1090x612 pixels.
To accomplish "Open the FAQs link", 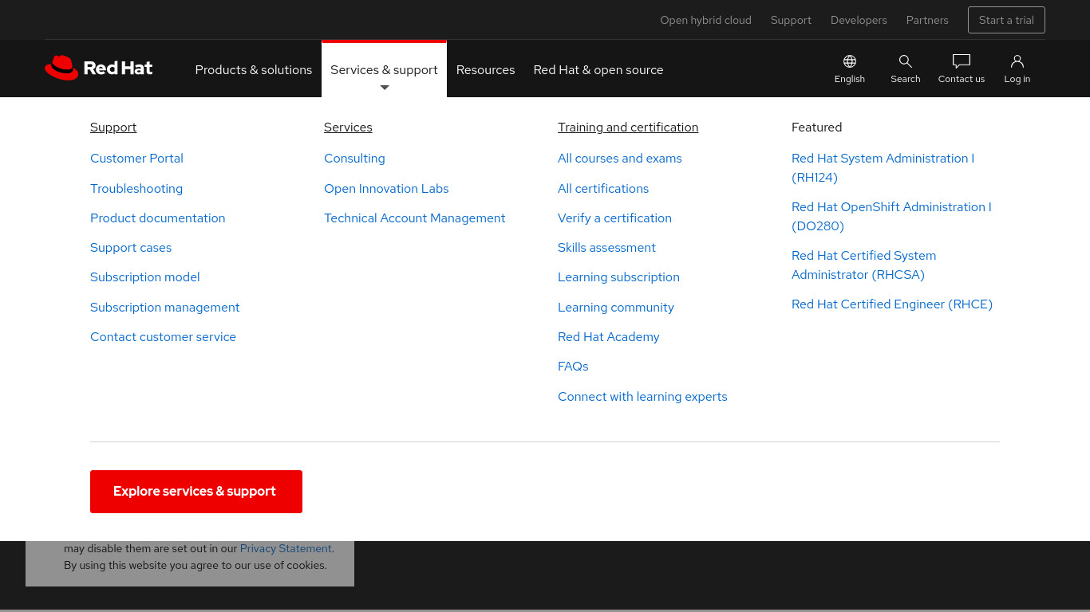I will 573,367.
